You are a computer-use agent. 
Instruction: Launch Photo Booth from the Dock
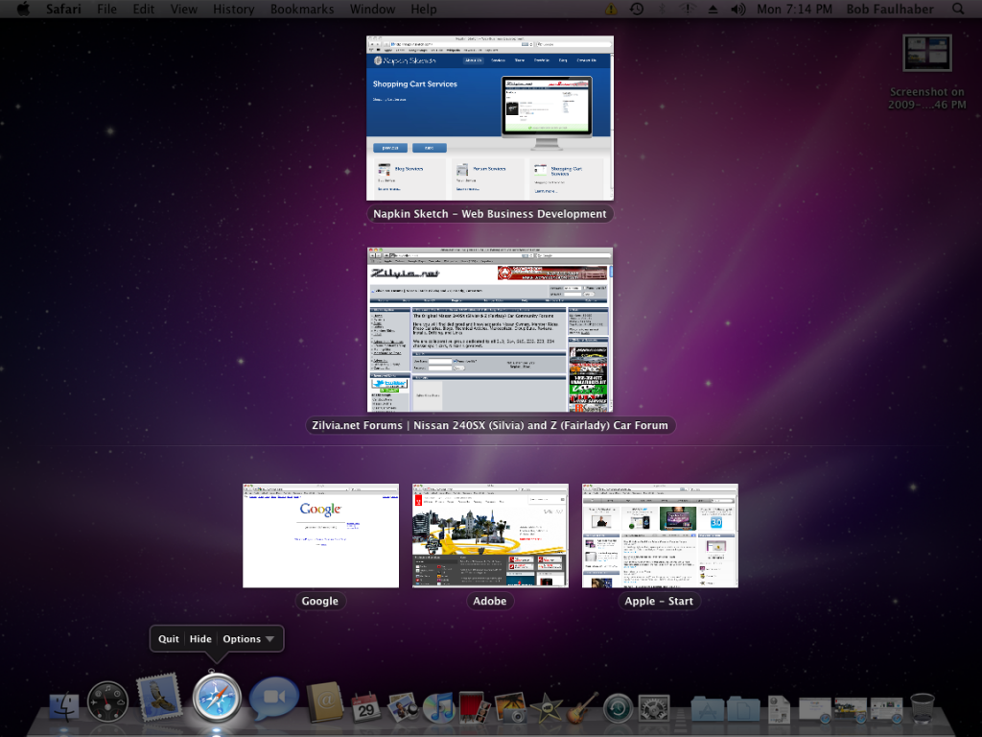click(474, 707)
